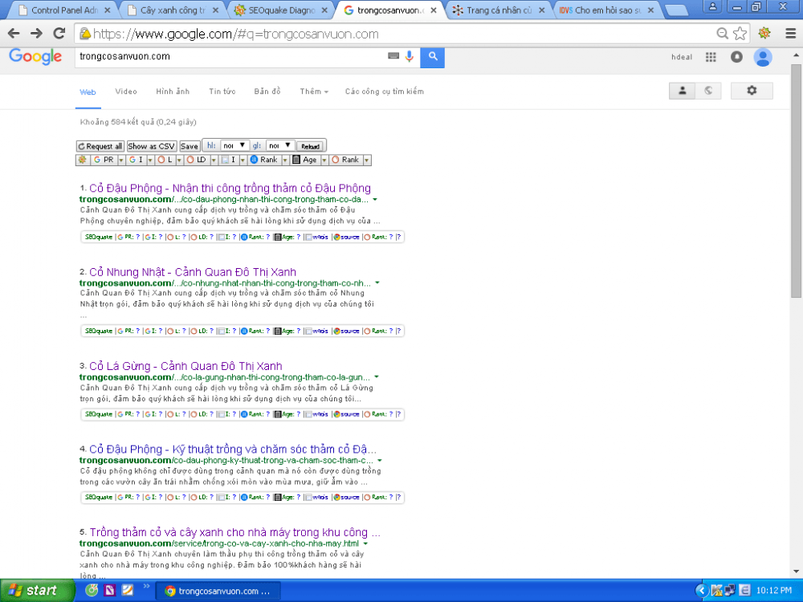Click the green quick-launch icon beside Start
The width and height of the screenshot is (803, 602).
[92, 590]
